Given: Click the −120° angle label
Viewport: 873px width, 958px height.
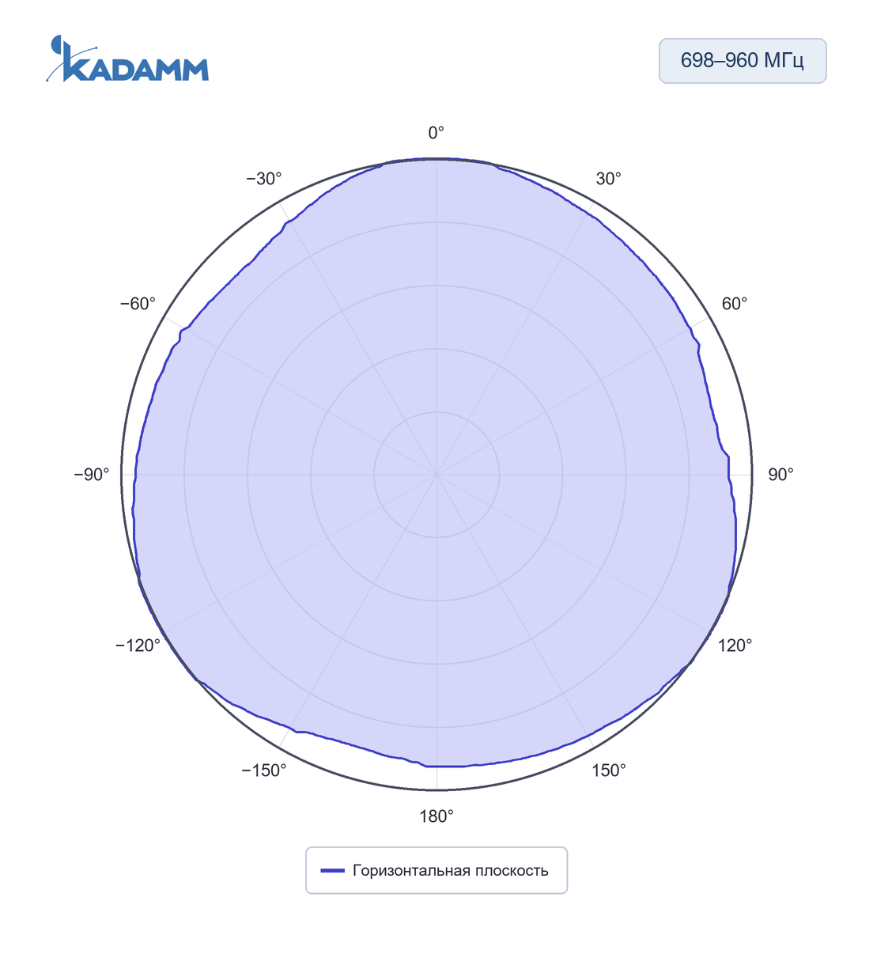Looking at the screenshot, I should coord(138,646).
